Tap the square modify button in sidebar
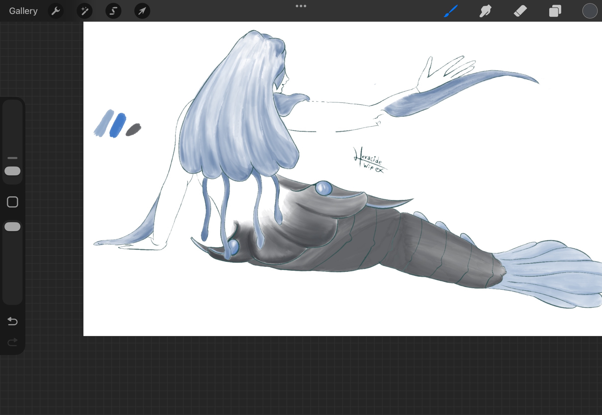Image resolution: width=602 pixels, height=415 pixels. (x=12, y=202)
